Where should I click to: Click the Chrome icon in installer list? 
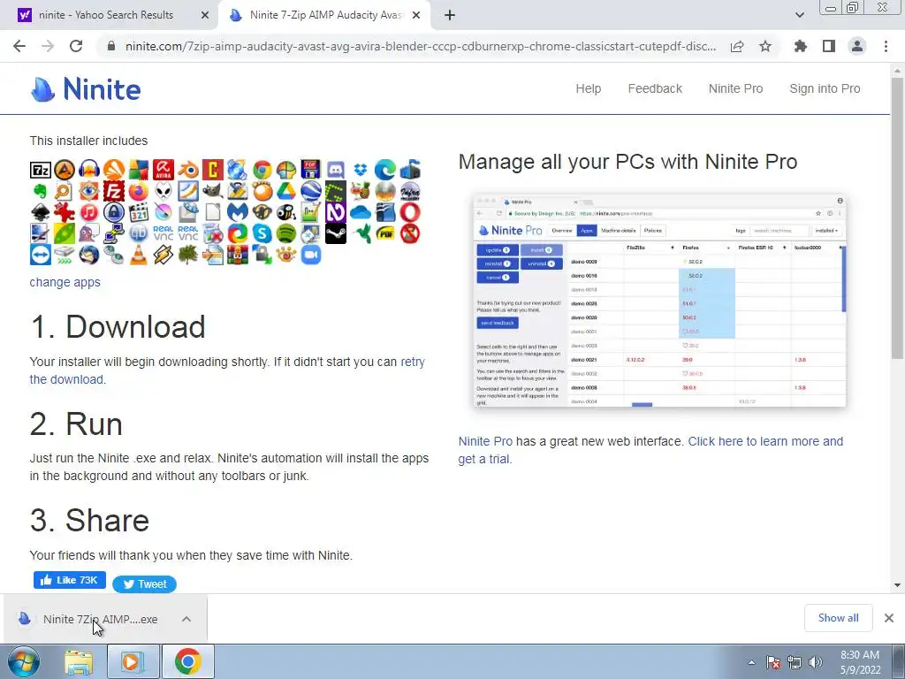pos(262,170)
